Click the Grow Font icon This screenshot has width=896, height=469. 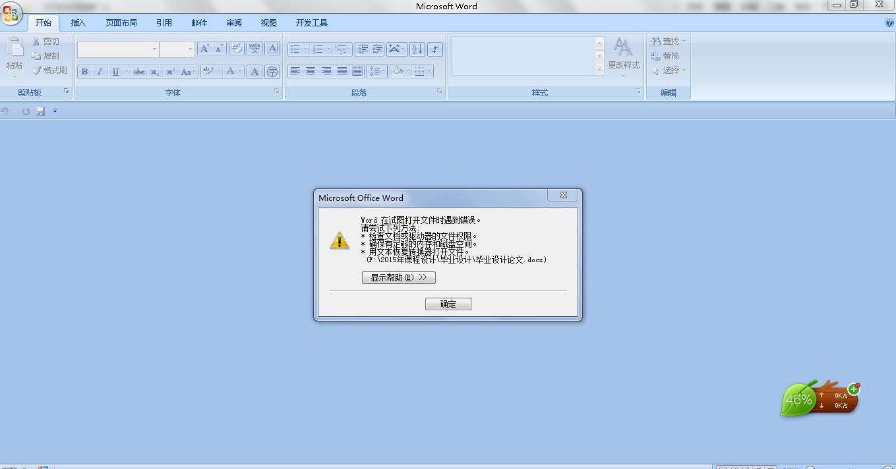tap(205, 49)
